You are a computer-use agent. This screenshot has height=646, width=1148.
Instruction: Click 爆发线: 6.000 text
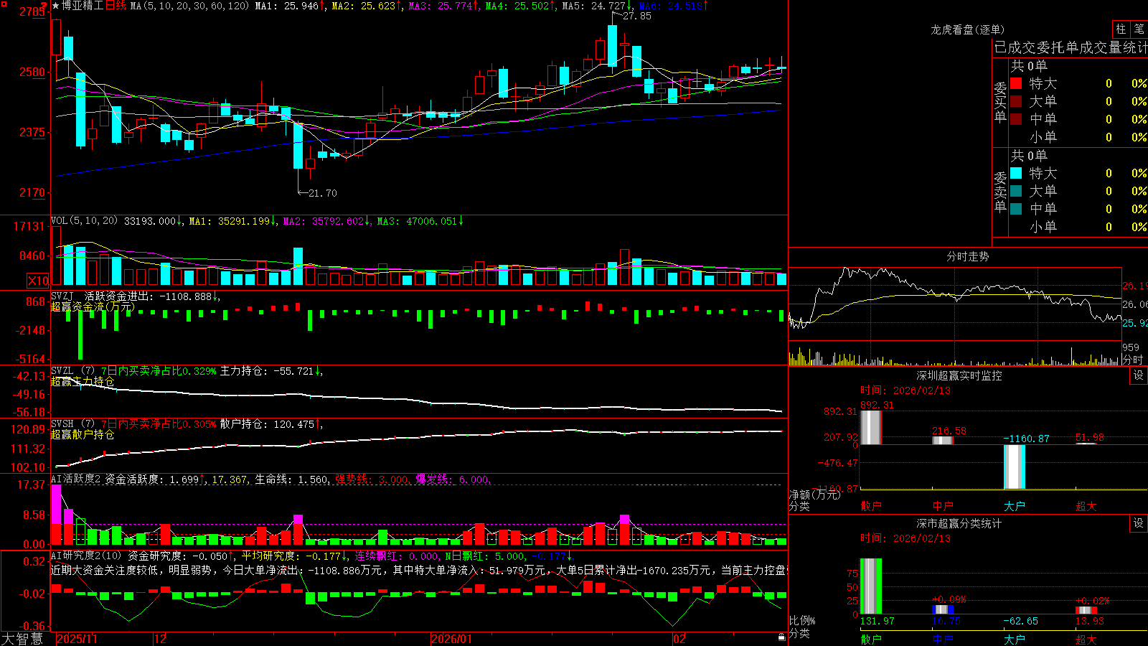[453, 479]
